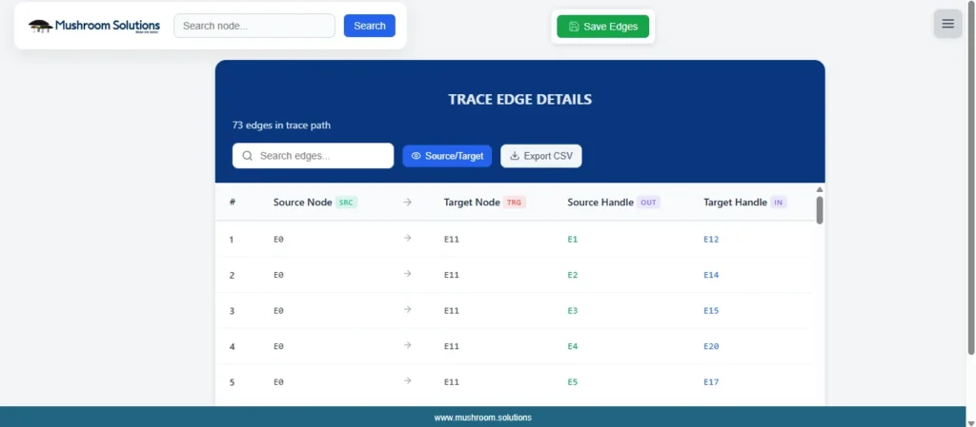The image size is (976, 427).
Task: Click the Target Handle column header
Action: point(735,202)
